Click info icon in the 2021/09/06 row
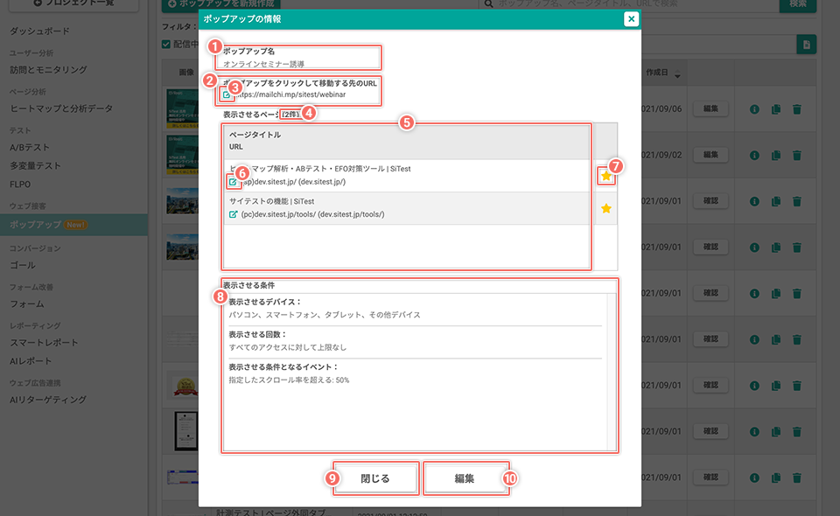The width and height of the screenshot is (840, 516). (x=754, y=109)
